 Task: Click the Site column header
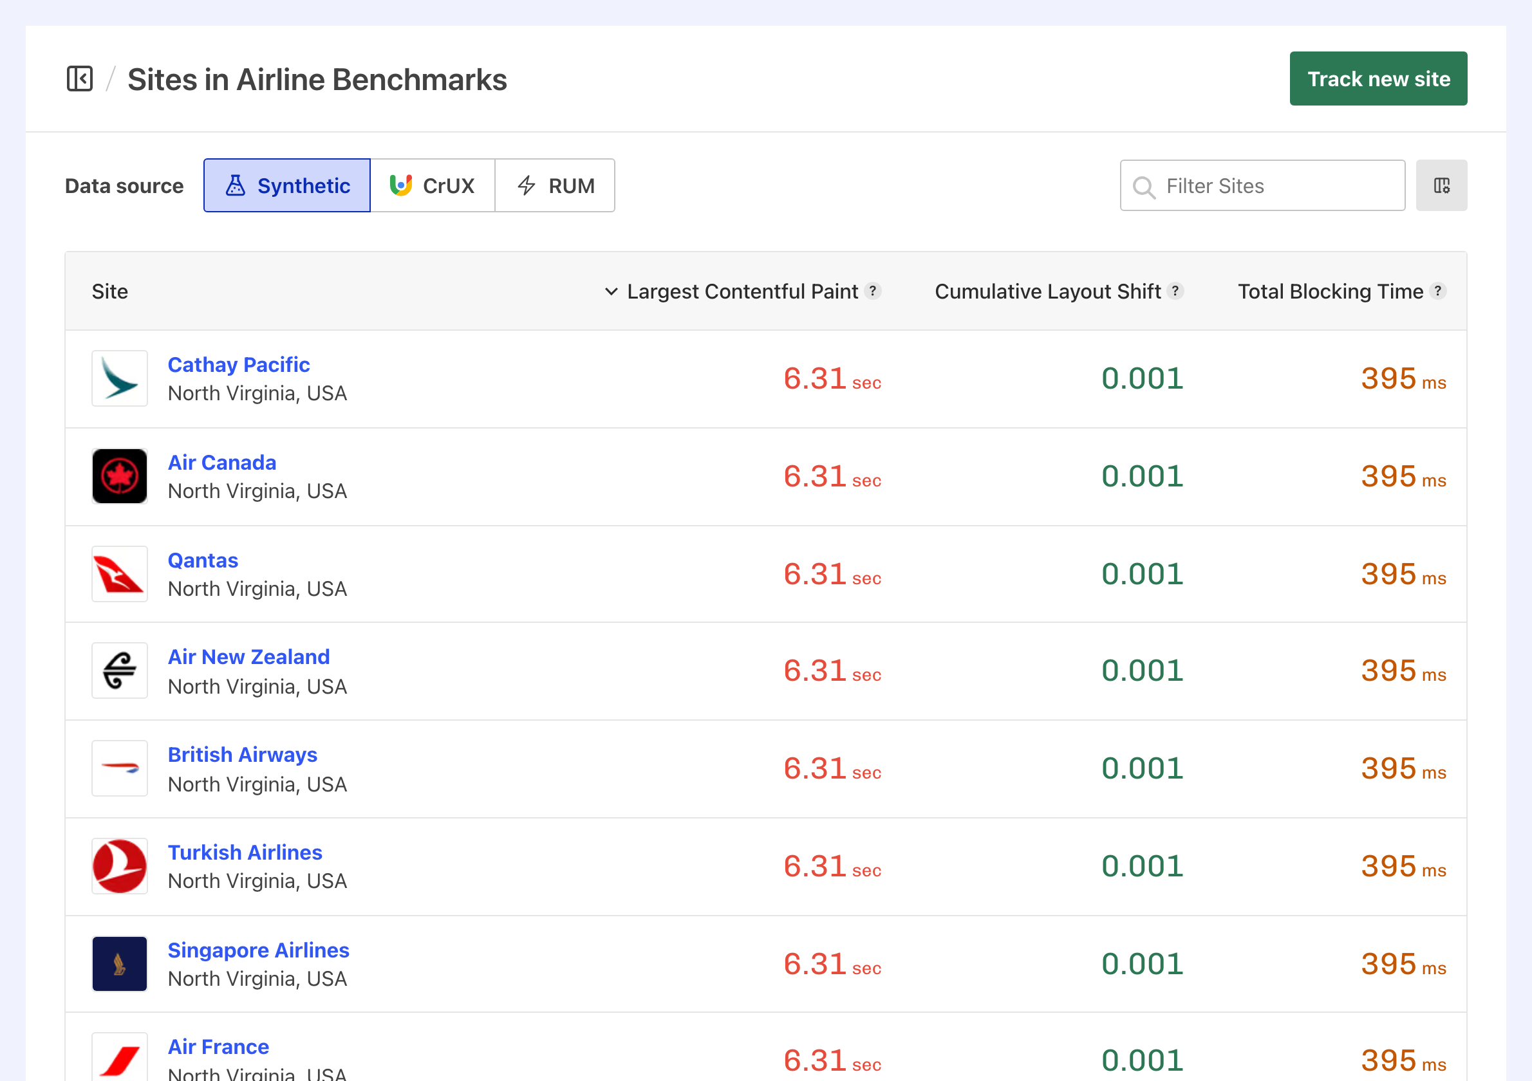[x=110, y=291]
